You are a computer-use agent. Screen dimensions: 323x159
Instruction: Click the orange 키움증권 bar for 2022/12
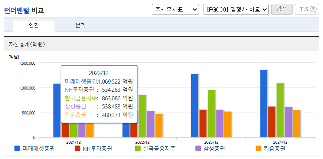159,126
